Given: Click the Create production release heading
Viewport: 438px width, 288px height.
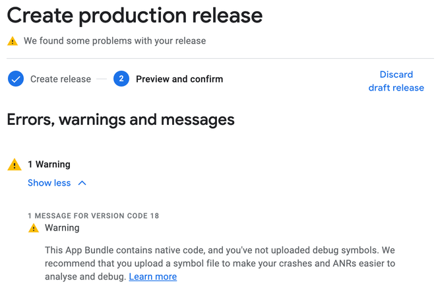Looking at the screenshot, I should pos(135,16).
